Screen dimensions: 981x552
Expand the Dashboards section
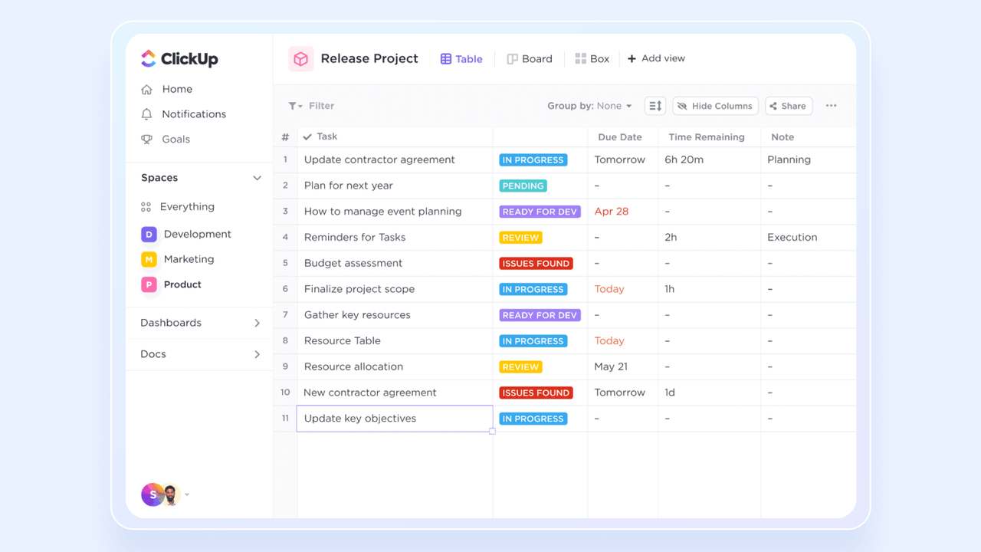pyautogui.click(x=201, y=323)
